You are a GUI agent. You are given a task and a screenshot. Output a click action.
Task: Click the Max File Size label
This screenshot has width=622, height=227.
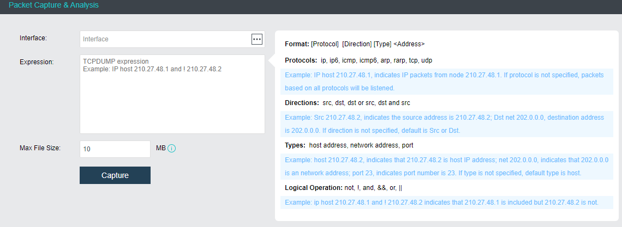[x=40, y=148]
